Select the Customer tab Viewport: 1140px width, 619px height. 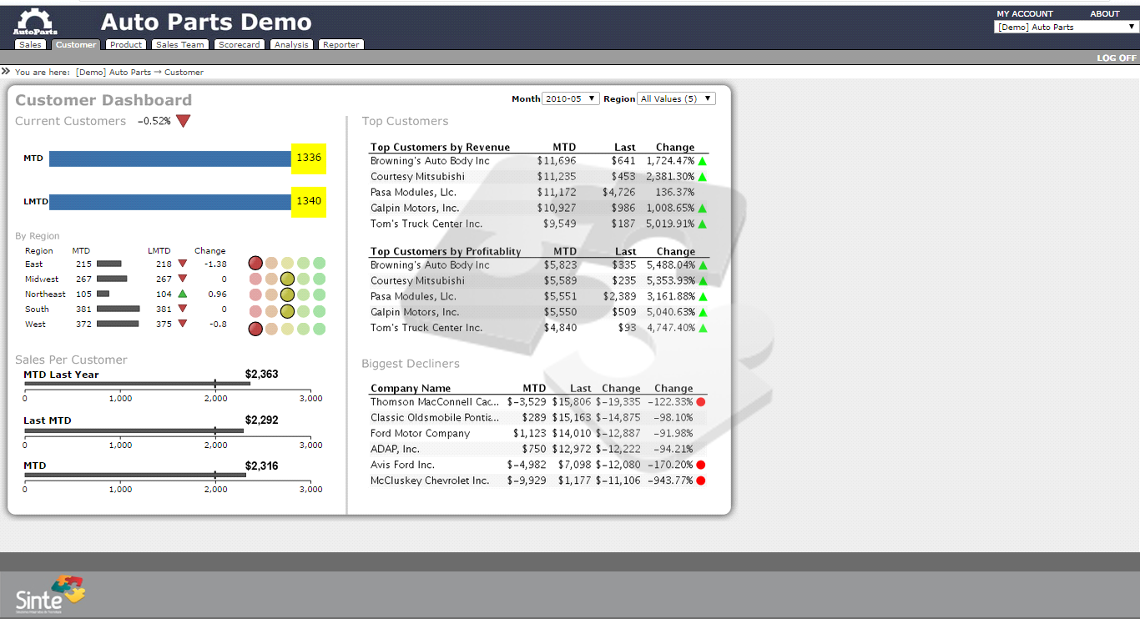[76, 45]
